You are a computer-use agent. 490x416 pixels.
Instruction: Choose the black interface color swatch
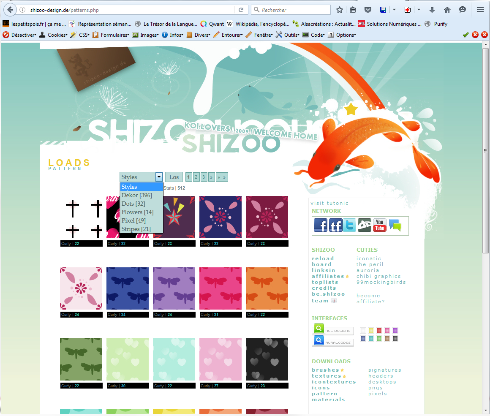[395, 338]
